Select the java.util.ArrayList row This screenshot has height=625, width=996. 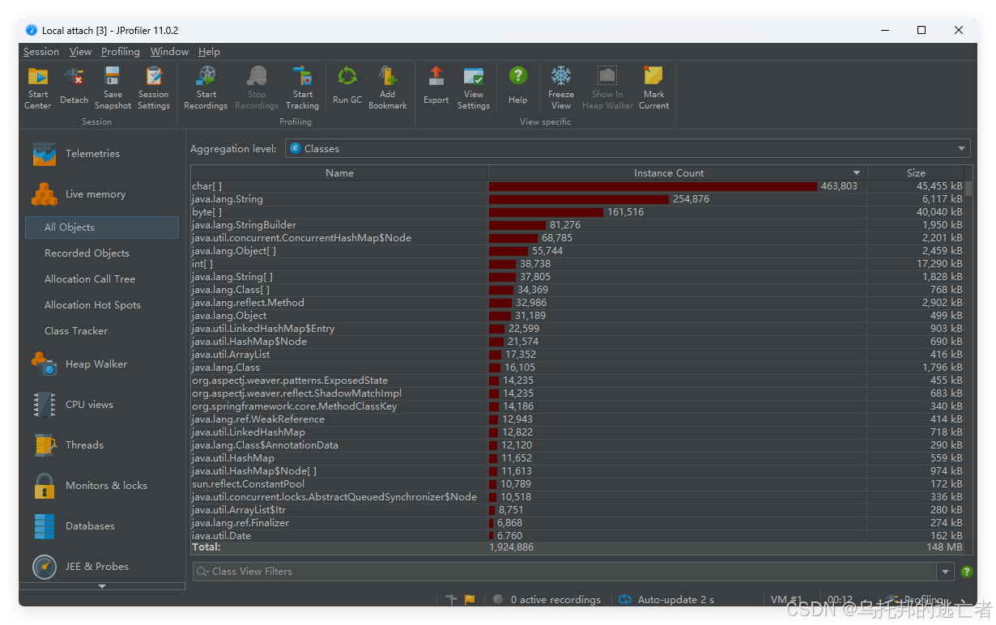577,355
